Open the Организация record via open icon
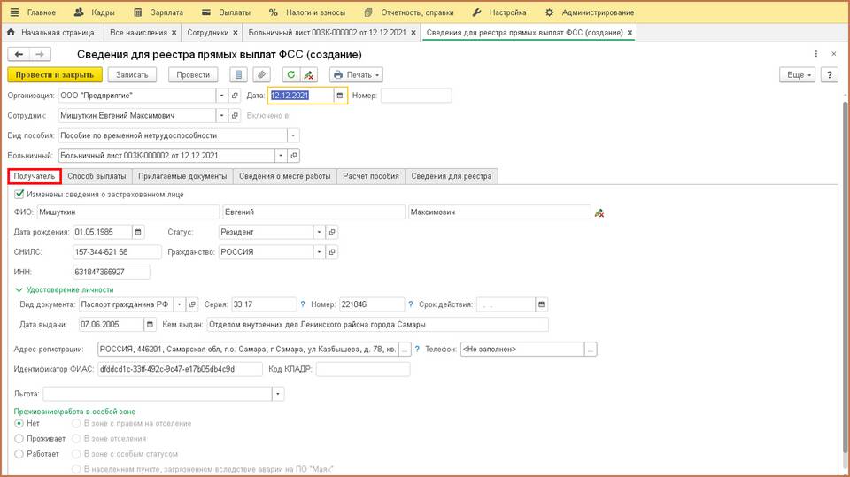The height and width of the screenshot is (477, 850). [235, 96]
